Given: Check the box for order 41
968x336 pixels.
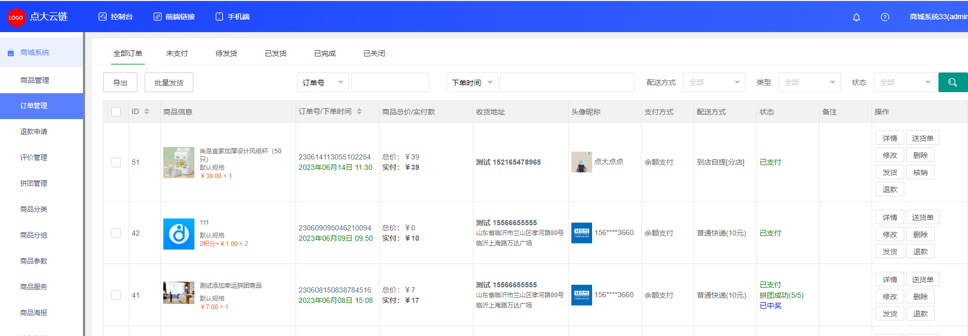Looking at the screenshot, I should tap(116, 295).
